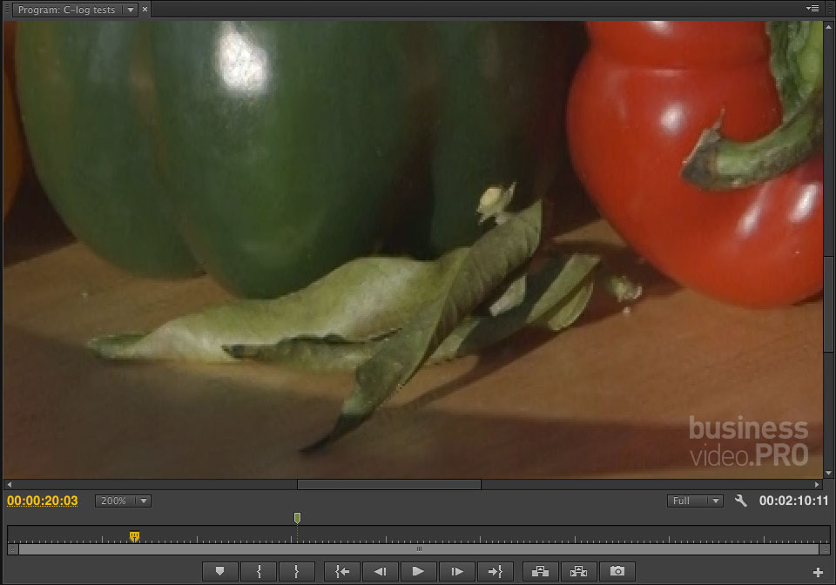Image resolution: width=836 pixels, height=585 pixels.
Task: Open the panel flyout menu
Action: tap(812, 9)
